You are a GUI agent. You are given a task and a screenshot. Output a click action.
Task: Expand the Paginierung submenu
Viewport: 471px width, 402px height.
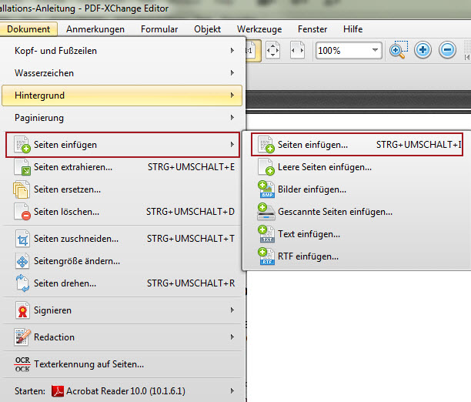tap(122, 118)
